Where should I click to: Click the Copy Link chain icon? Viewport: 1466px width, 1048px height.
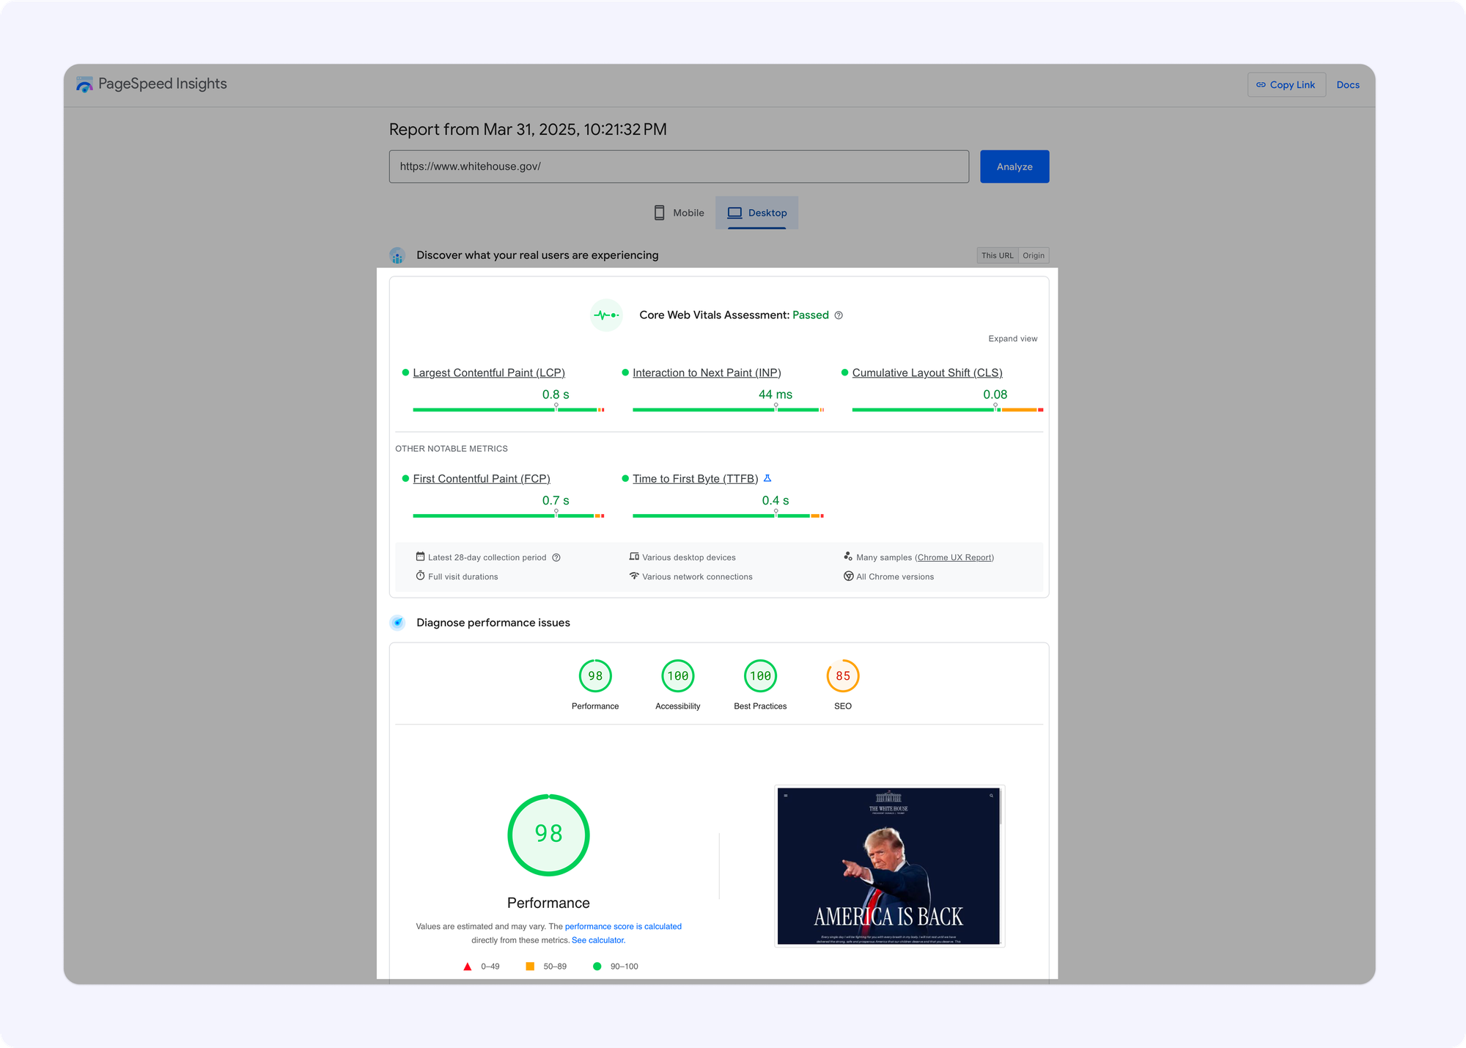[x=1261, y=85]
